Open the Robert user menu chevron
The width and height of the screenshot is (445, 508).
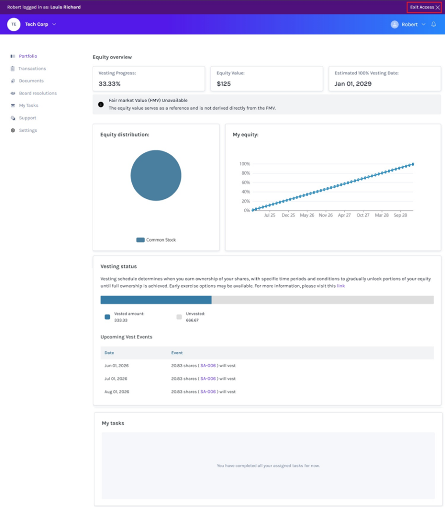[x=423, y=24]
